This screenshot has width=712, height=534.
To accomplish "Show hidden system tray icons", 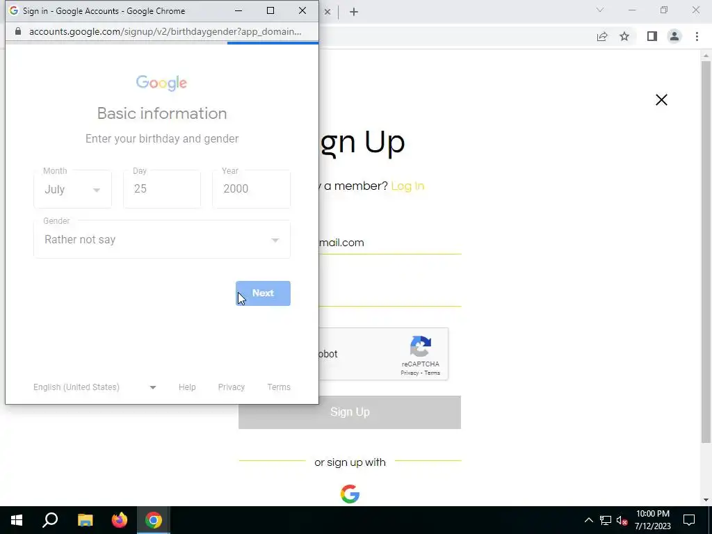I will [588, 520].
